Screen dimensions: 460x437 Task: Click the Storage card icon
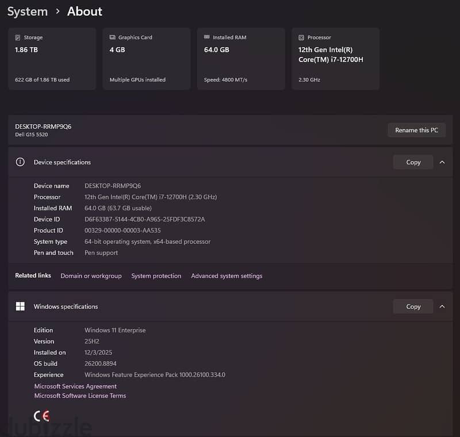pyautogui.click(x=18, y=37)
